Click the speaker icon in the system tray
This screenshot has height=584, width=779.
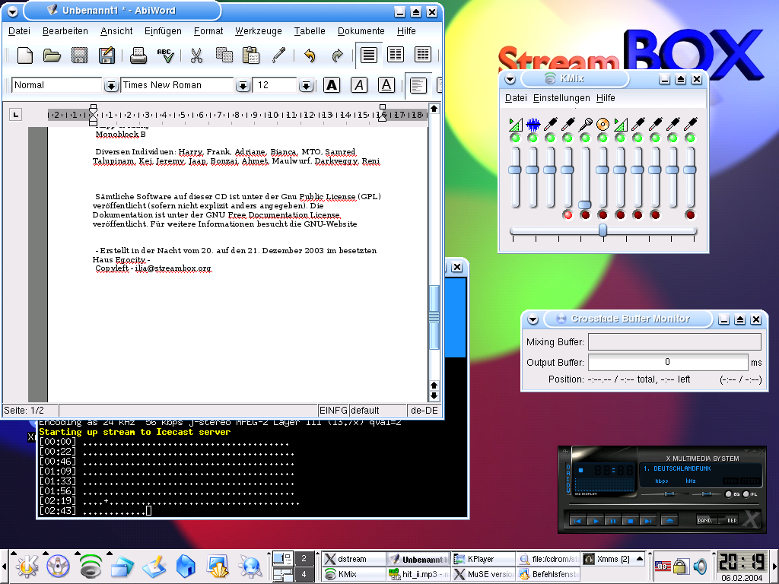pyautogui.click(x=700, y=566)
